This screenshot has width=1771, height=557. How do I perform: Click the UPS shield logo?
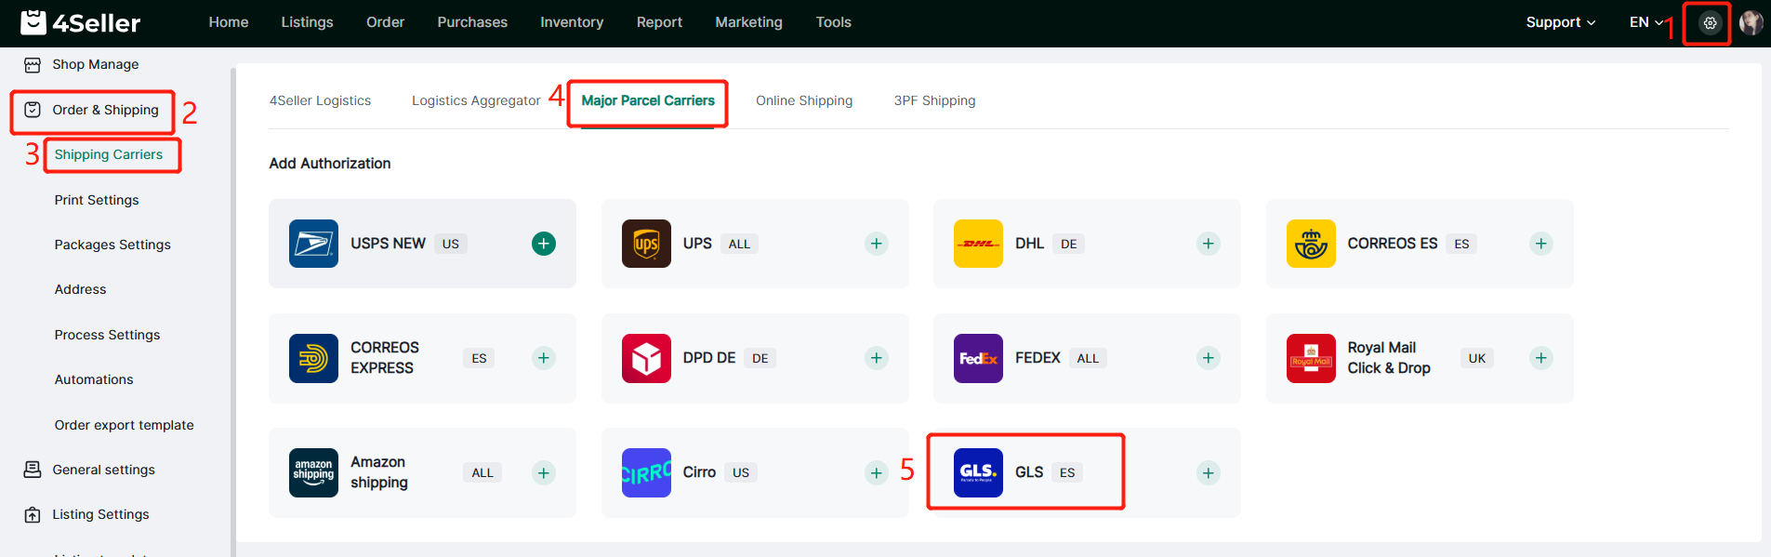(646, 244)
